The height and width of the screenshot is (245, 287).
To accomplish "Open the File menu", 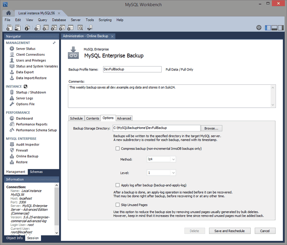I will click(8, 20).
